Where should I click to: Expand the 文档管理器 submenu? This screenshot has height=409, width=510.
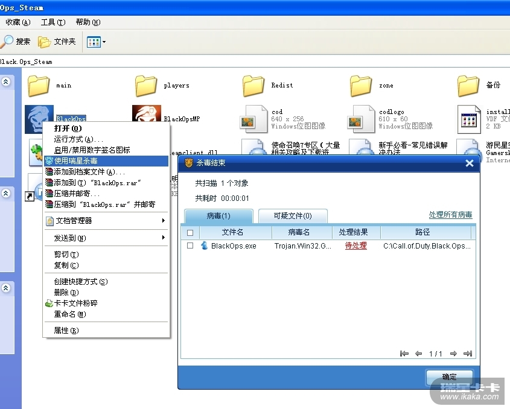coord(164,220)
